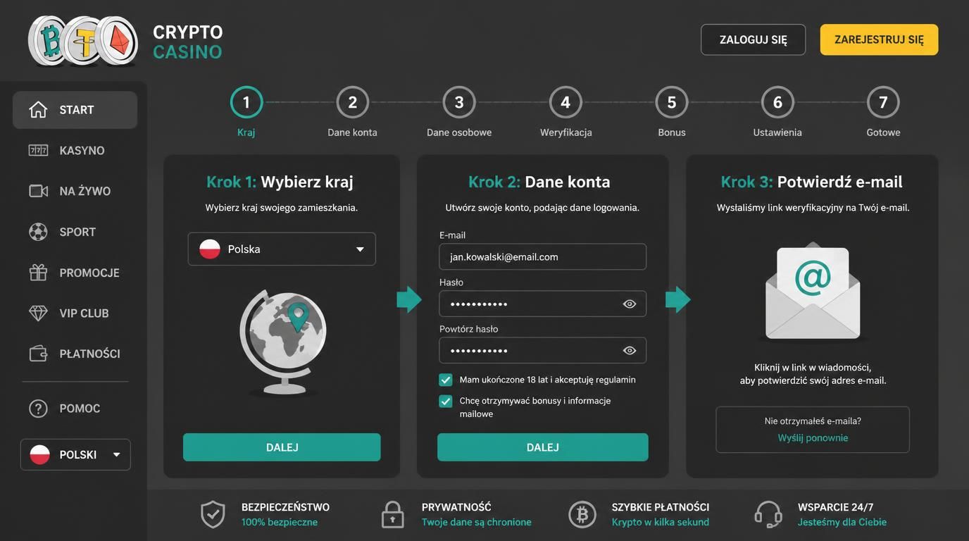Select step 1 Kraj circle
This screenshot has height=541, width=969.
[246, 102]
